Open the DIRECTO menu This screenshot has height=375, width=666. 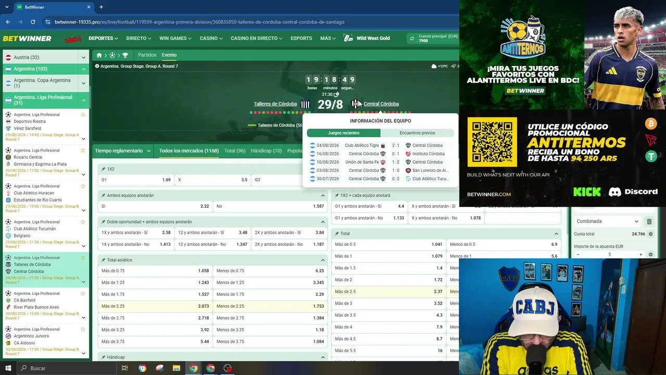click(138, 39)
